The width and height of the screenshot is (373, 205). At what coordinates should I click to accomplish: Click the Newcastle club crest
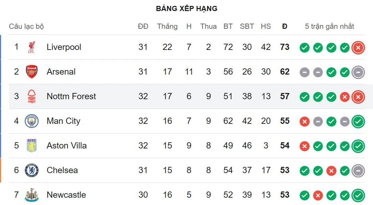(32, 195)
